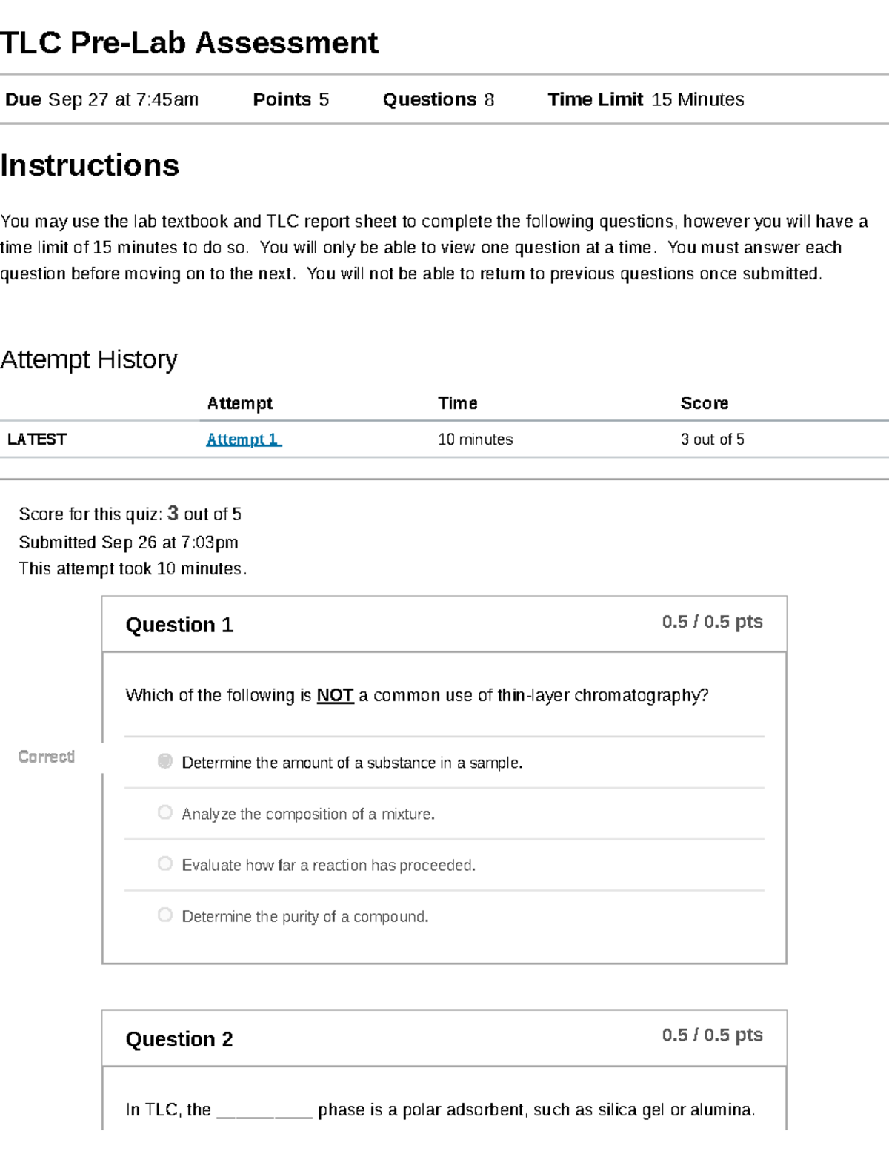Click the "3 out of 5" score cell

tap(712, 439)
